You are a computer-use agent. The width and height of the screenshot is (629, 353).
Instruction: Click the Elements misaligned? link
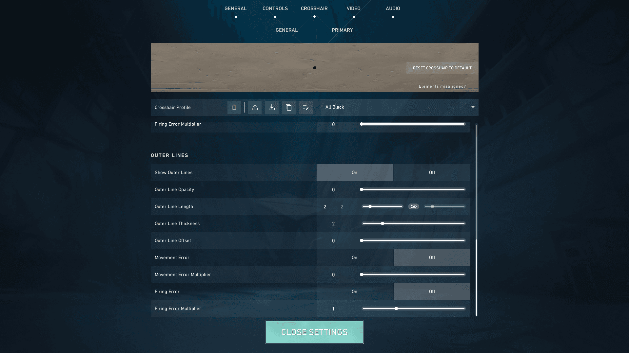(x=442, y=86)
